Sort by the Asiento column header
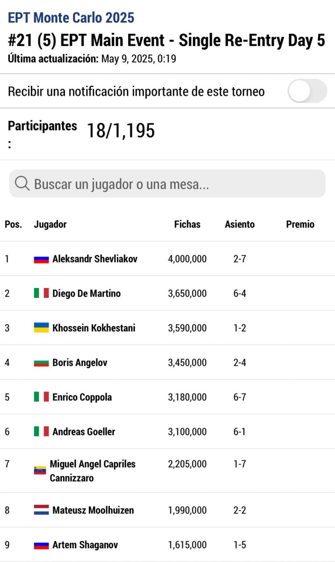Viewport: 335px width, 562px height. pyautogui.click(x=240, y=224)
